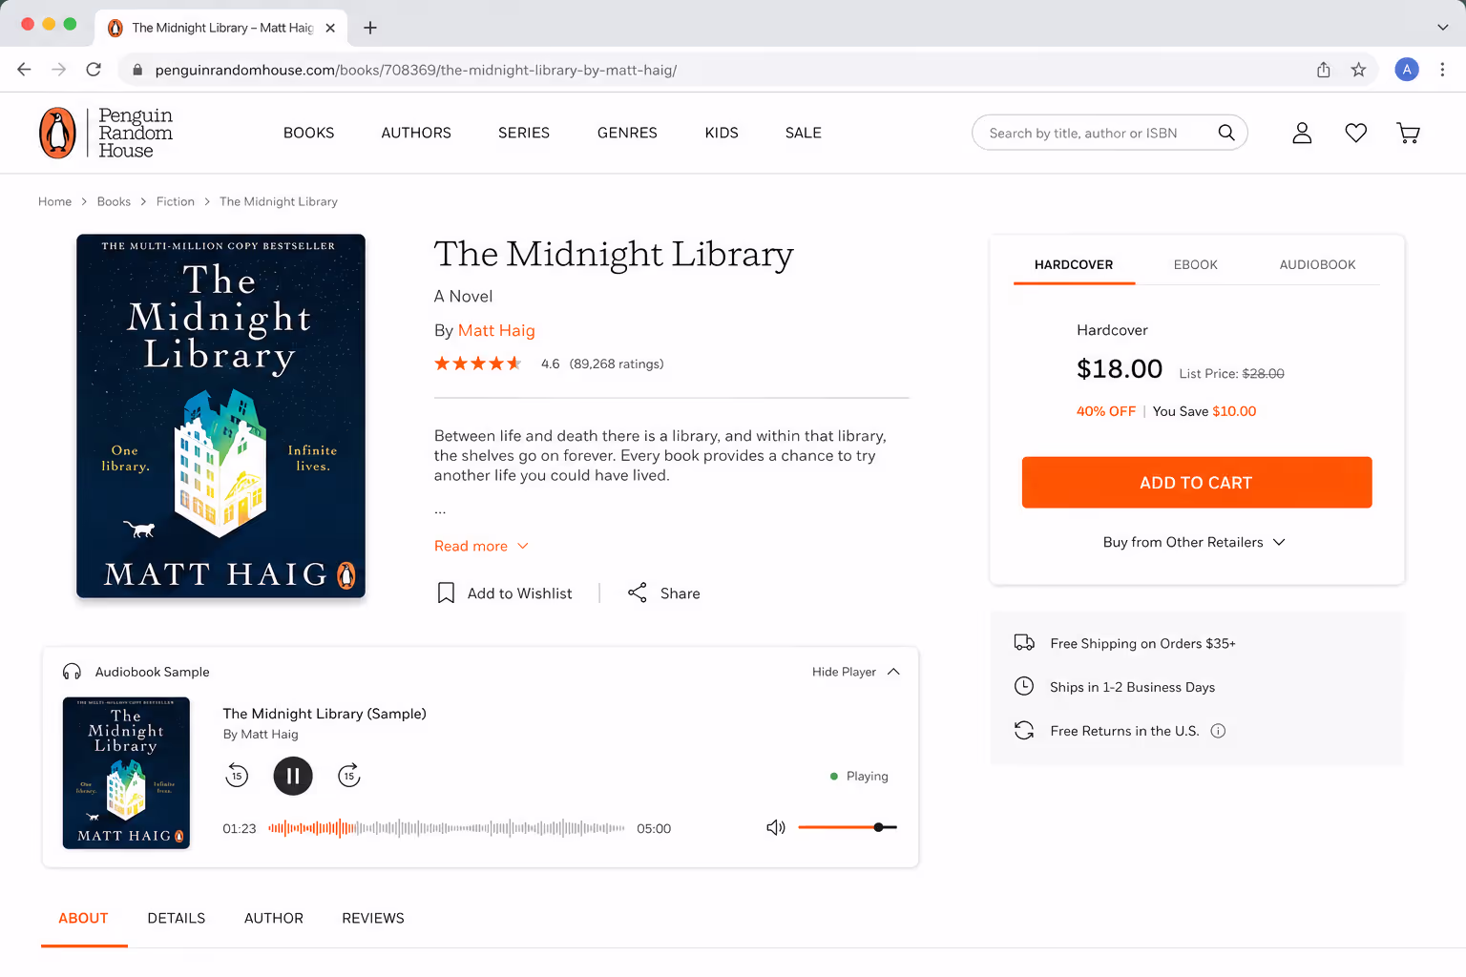Go forward in browser history

point(59,70)
